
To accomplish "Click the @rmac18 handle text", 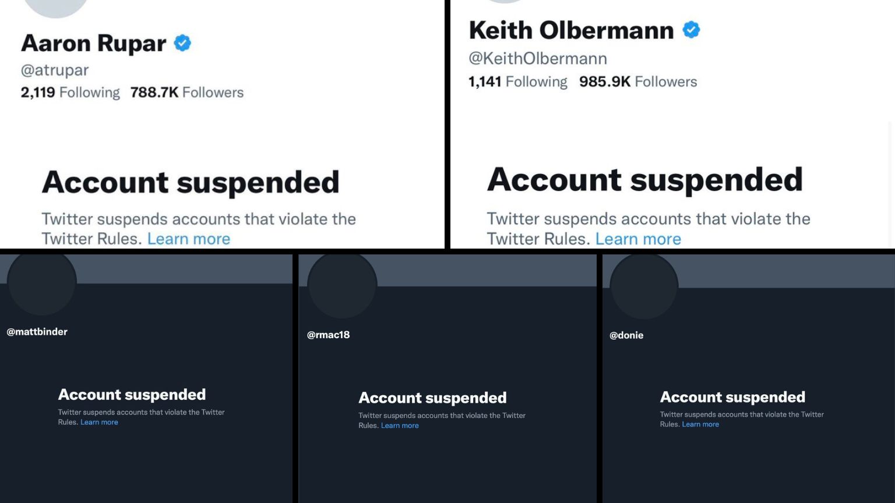I will (x=329, y=335).
